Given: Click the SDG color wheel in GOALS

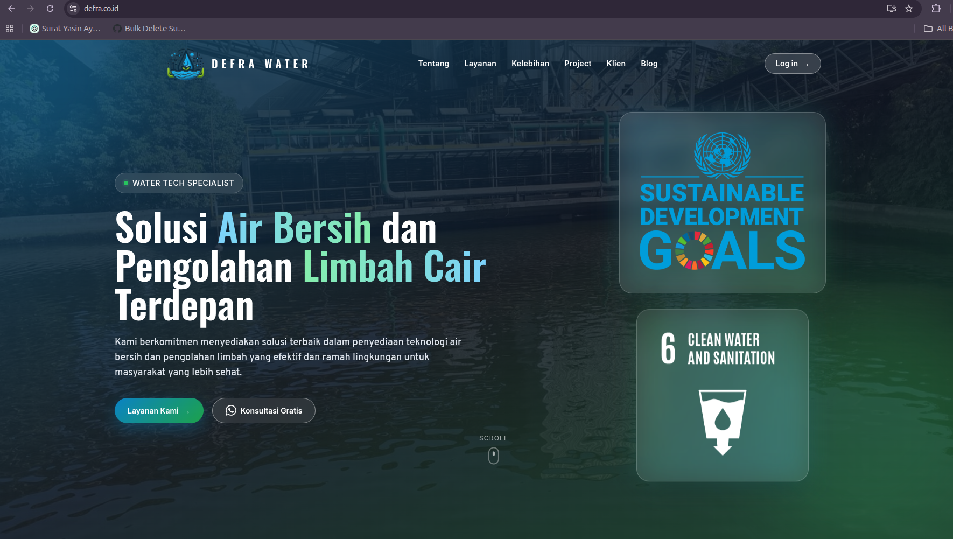Looking at the screenshot, I should pyautogui.click(x=695, y=250).
